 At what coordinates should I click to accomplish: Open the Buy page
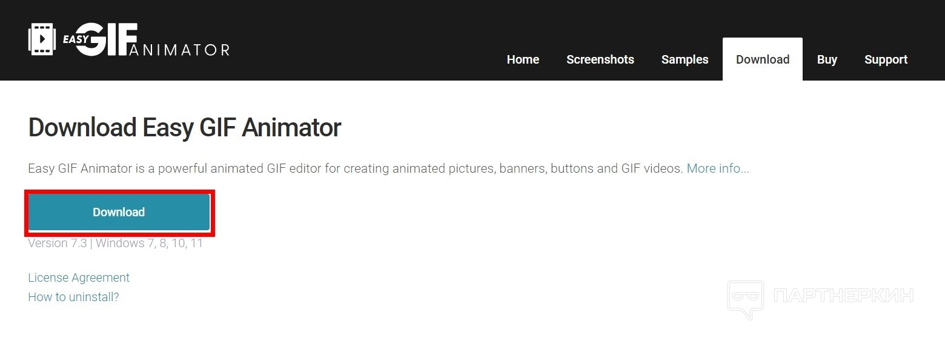[827, 59]
